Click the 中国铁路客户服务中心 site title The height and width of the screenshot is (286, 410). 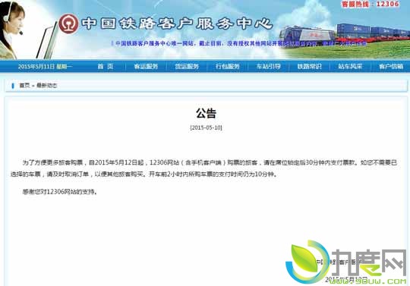pyautogui.click(x=177, y=24)
